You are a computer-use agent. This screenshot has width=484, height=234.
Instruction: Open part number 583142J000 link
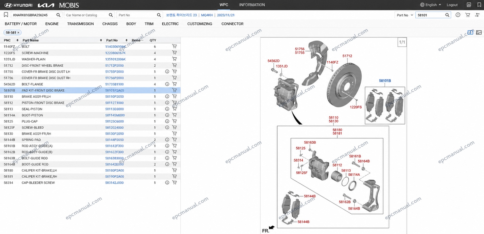click(114, 183)
